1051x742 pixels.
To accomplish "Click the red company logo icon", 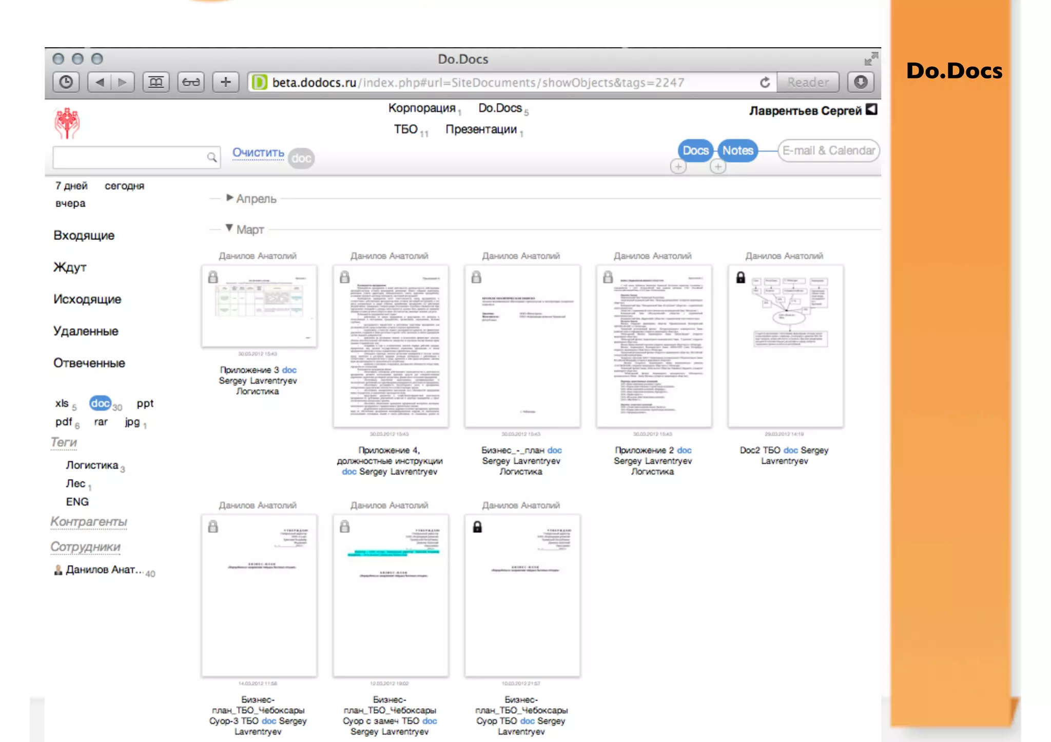I will pos(67,123).
